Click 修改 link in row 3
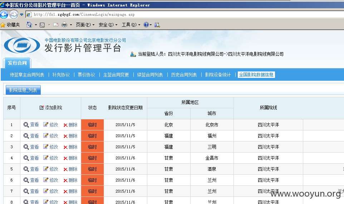Viewport: 344px width, 204px height. (x=54, y=147)
